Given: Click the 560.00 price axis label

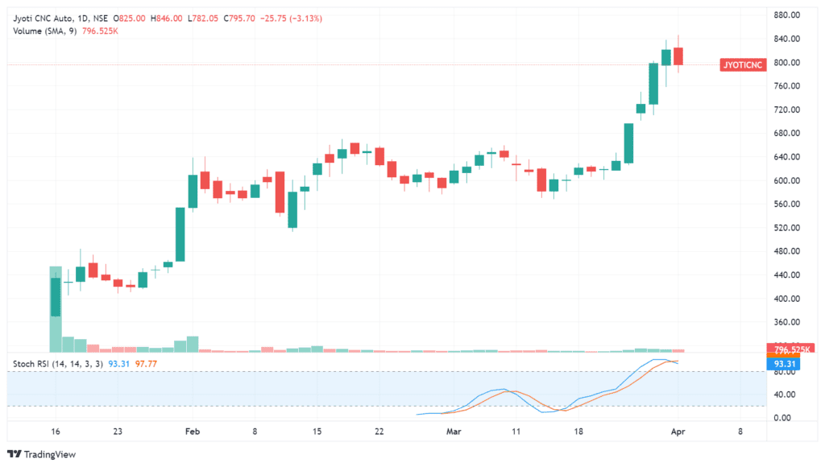Looking at the screenshot, I should click(x=786, y=204).
